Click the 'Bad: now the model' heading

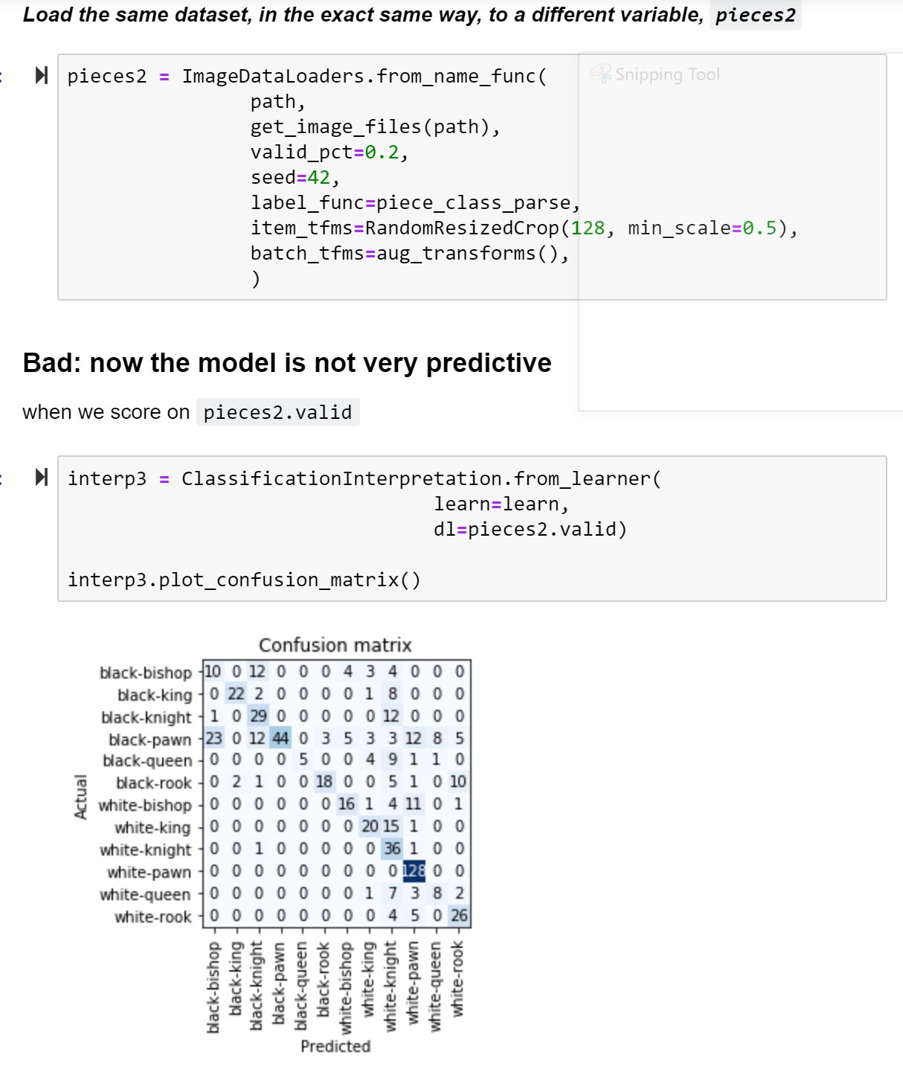[x=287, y=363]
